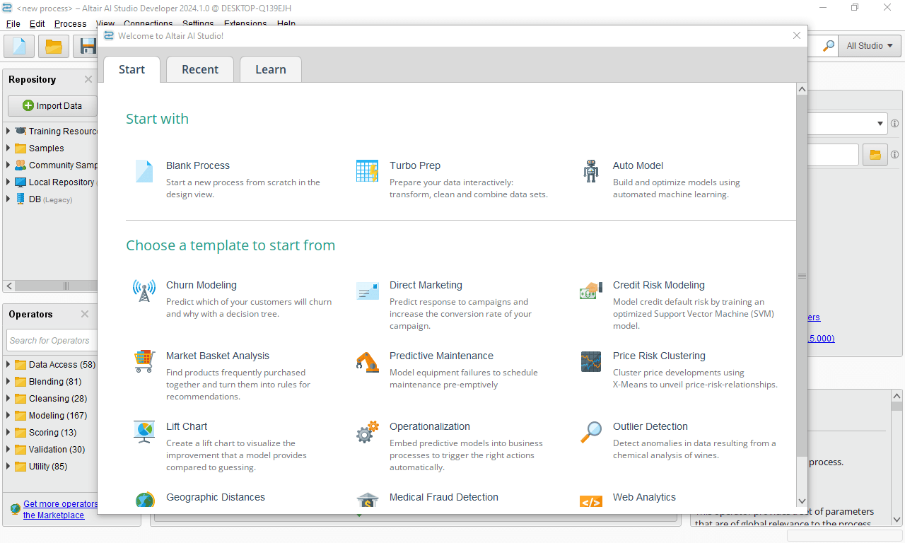Expand the Modeling (167) operators group

pos(8,415)
